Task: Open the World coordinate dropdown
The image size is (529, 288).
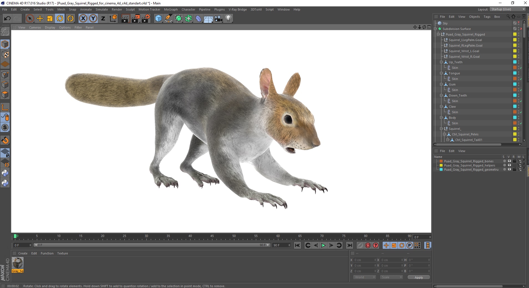Action: pos(364,277)
